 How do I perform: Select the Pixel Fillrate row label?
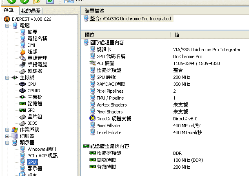click(x=108, y=126)
